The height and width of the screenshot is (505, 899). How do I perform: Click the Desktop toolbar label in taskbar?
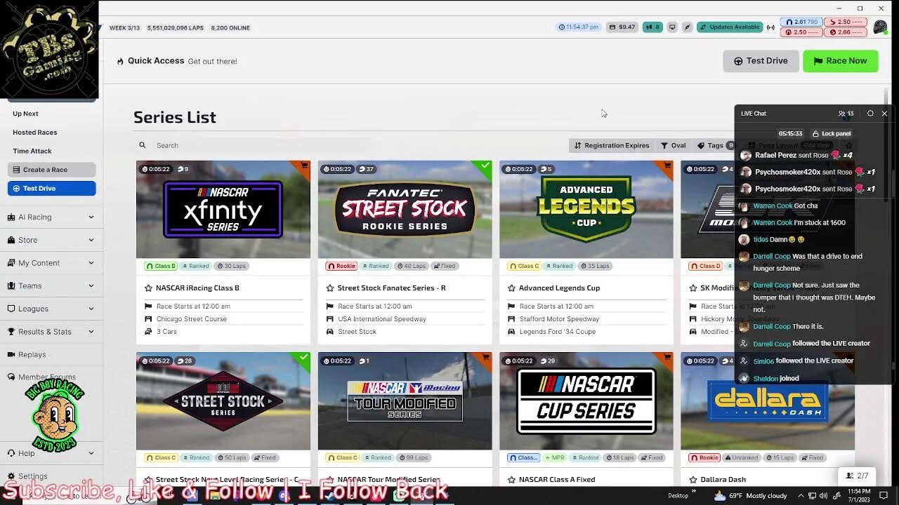pyautogui.click(x=678, y=496)
